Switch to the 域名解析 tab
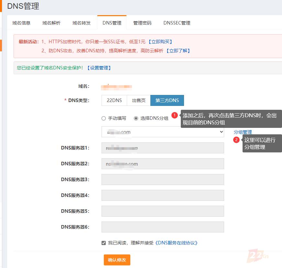This screenshot has height=268, width=282. tap(51, 23)
